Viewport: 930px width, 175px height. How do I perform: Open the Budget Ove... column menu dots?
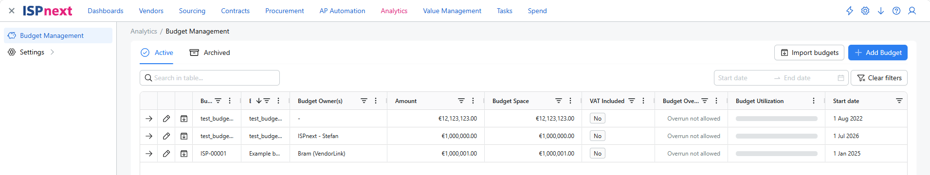click(716, 101)
